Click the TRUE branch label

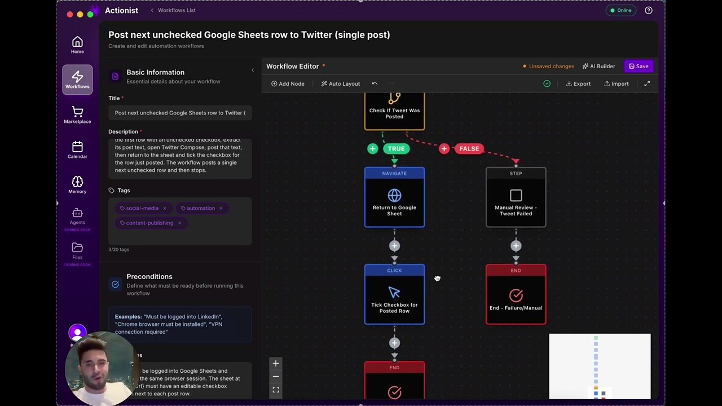coord(396,149)
